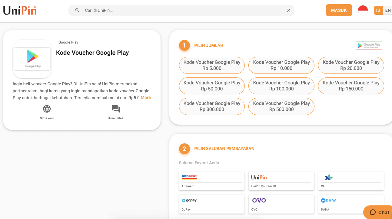Click the OVO payment label

254,209
